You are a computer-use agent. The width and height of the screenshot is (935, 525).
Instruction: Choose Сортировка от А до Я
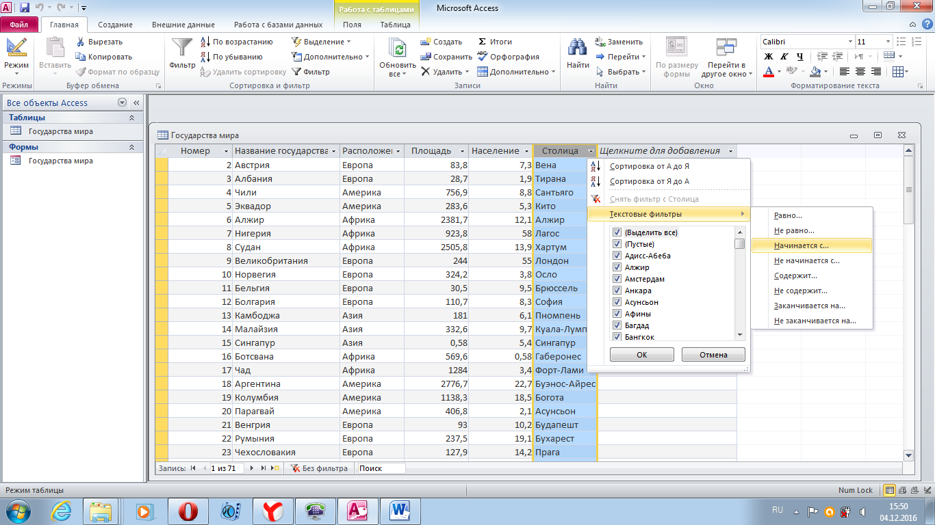coord(669,166)
